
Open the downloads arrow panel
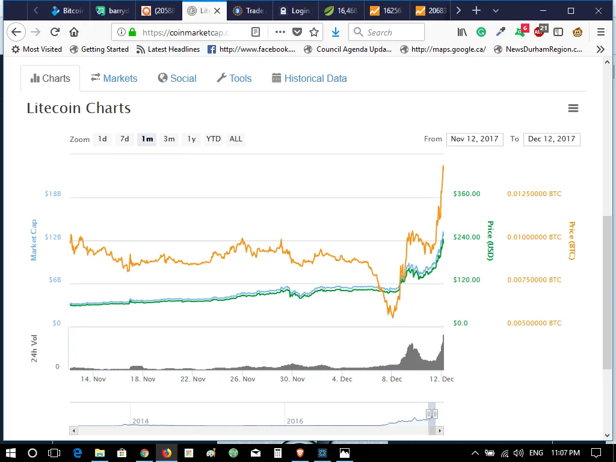coord(336,32)
